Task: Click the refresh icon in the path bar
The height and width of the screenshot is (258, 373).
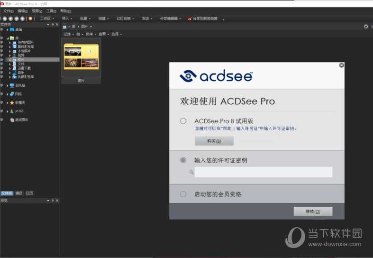Action: point(366,27)
